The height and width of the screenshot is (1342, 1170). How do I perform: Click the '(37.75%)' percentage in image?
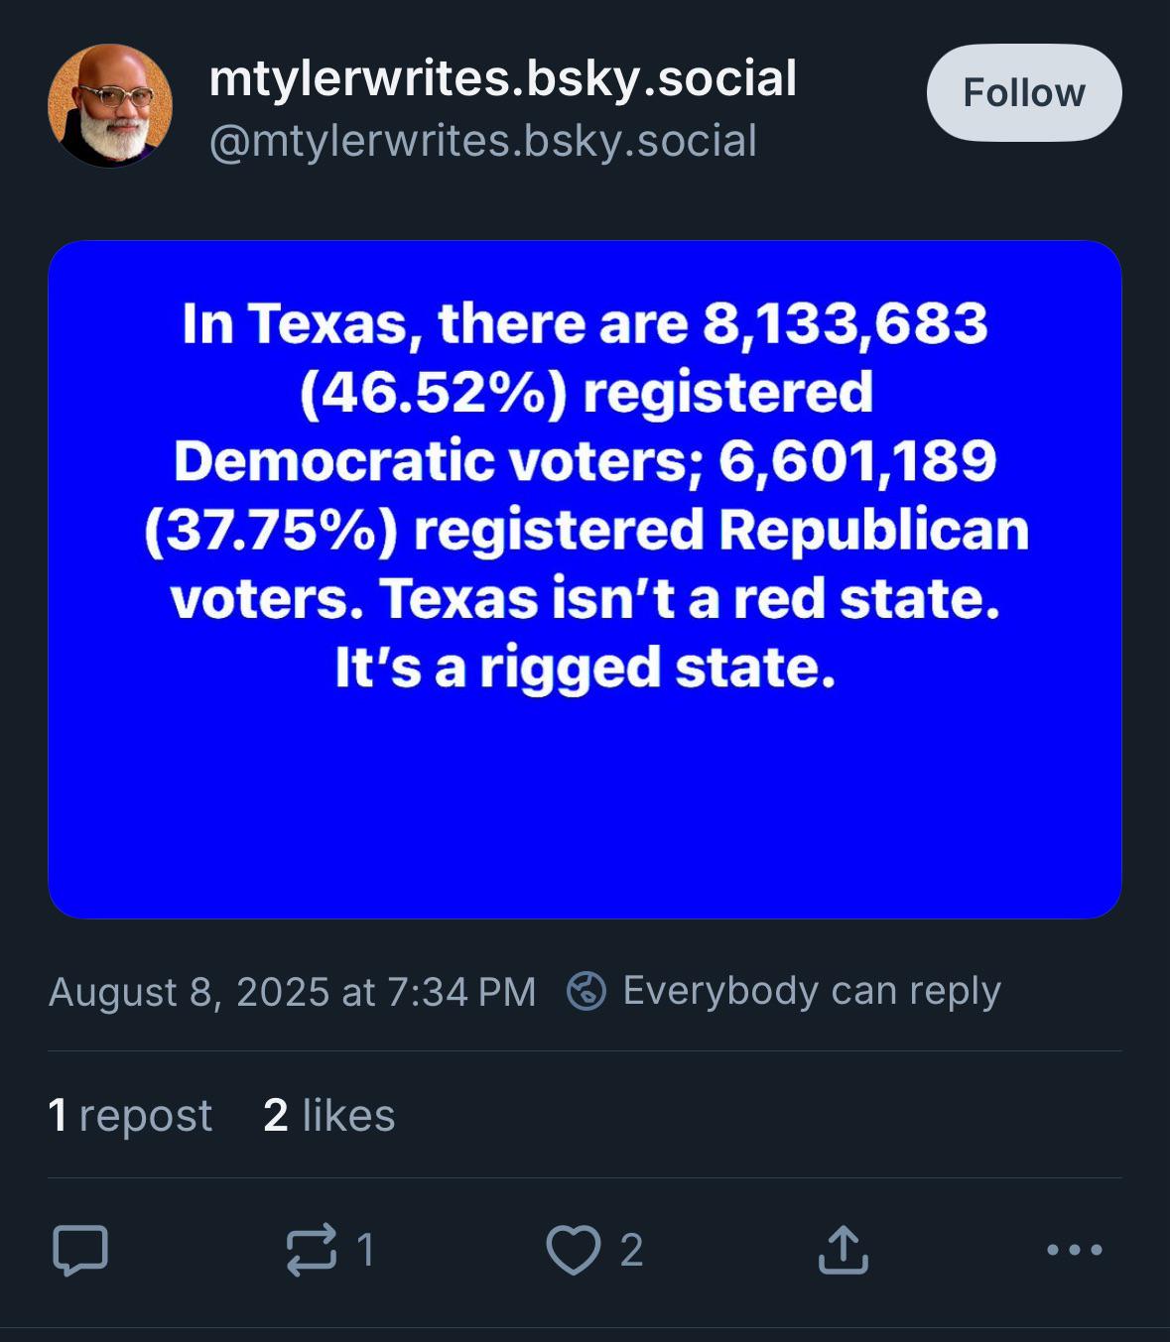click(271, 530)
